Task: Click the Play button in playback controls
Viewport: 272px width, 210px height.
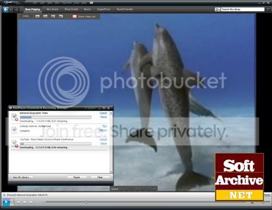Action: click(6, 202)
